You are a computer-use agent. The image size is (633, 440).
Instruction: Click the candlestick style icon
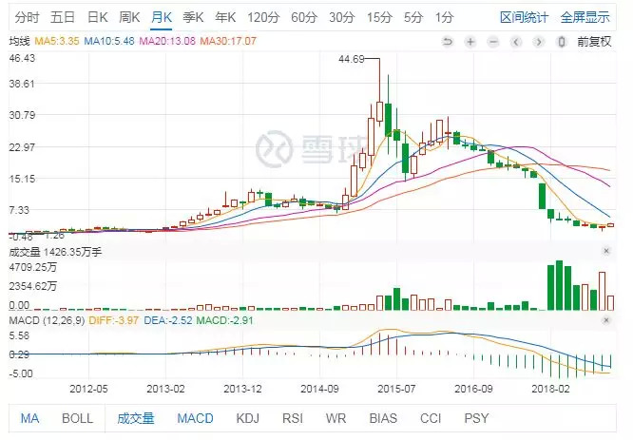tap(561, 42)
